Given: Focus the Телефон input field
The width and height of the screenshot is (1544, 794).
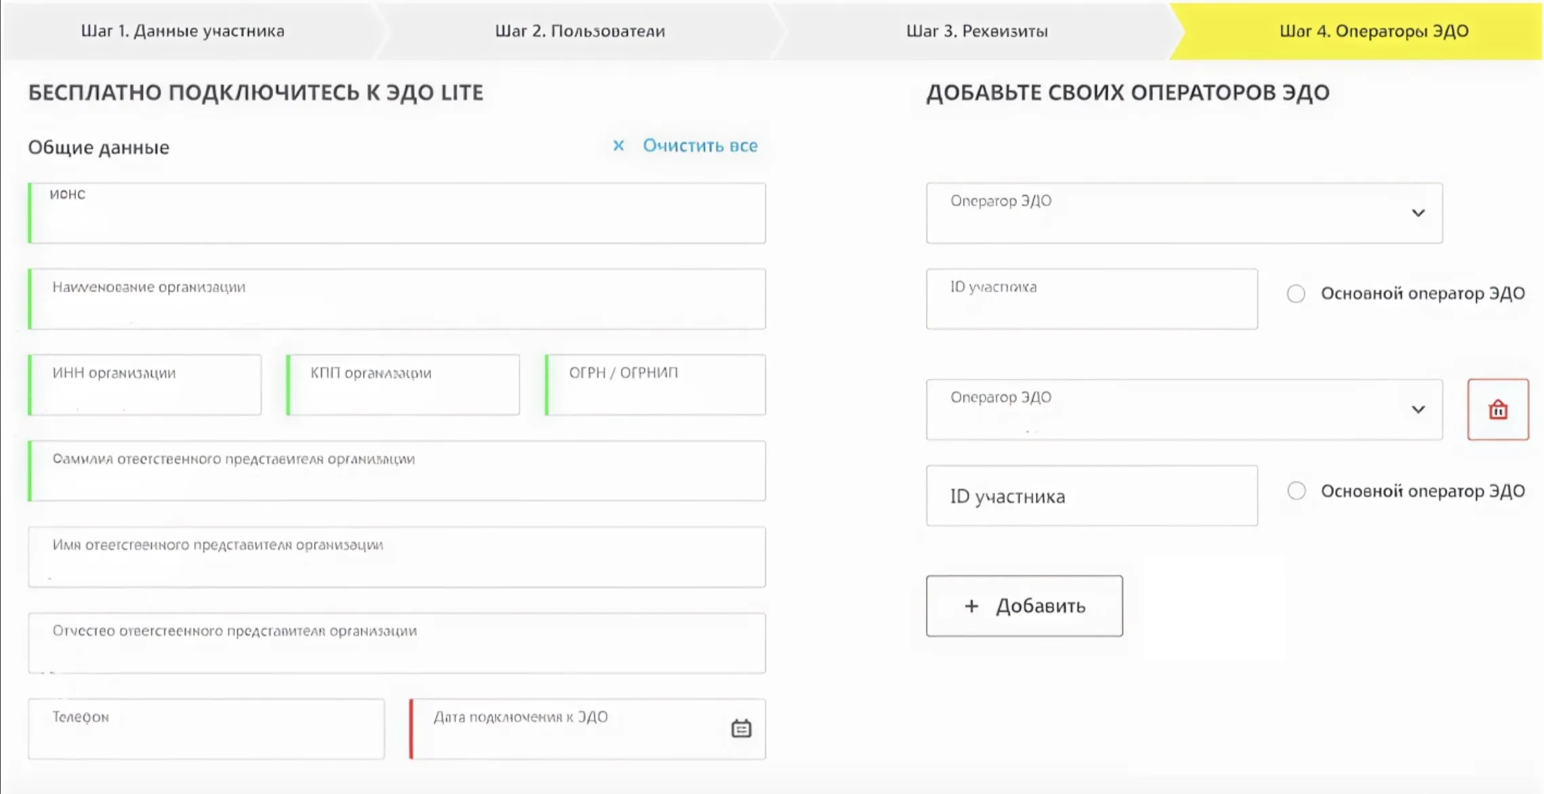Looking at the screenshot, I should (206, 729).
